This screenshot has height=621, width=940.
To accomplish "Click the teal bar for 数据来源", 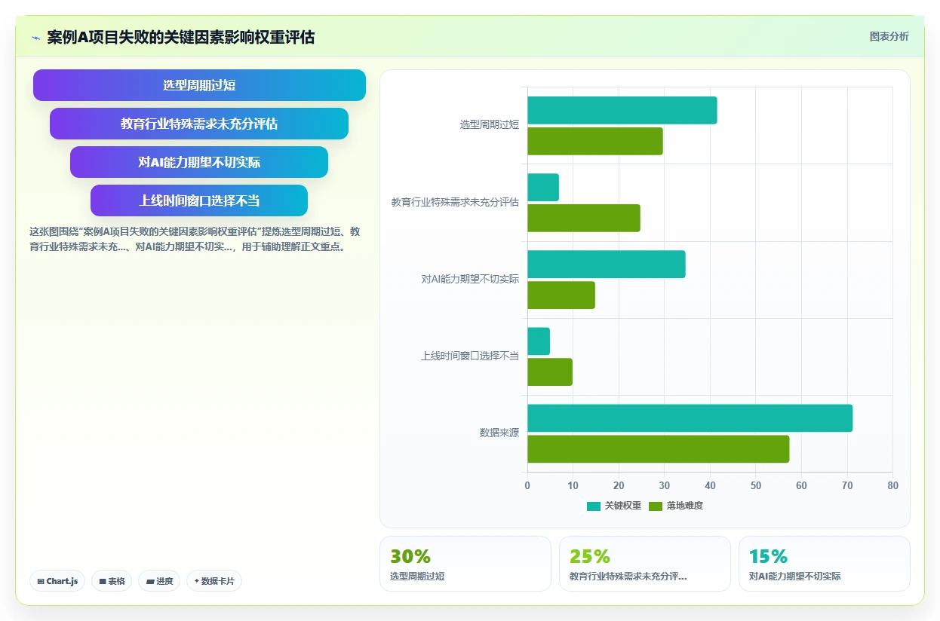I will pyautogui.click(x=690, y=418).
